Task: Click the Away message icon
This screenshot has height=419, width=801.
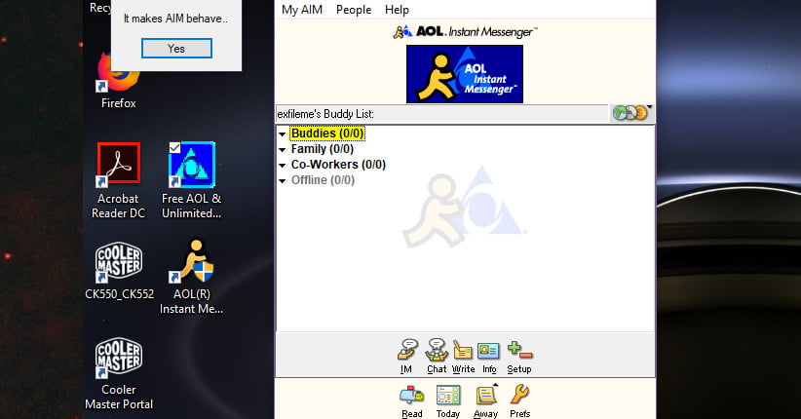Action: click(486, 401)
